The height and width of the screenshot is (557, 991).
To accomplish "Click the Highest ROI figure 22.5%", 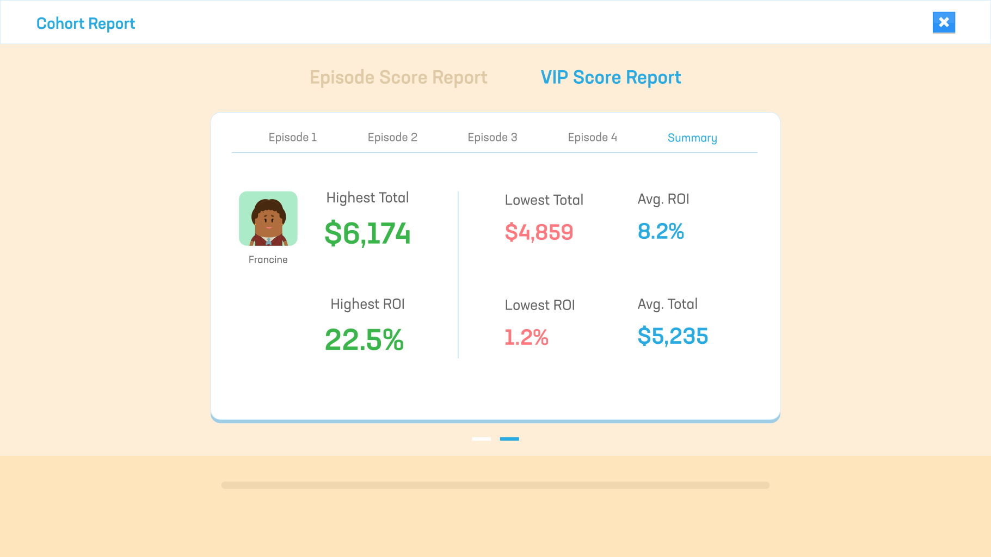I will click(364, 339).
